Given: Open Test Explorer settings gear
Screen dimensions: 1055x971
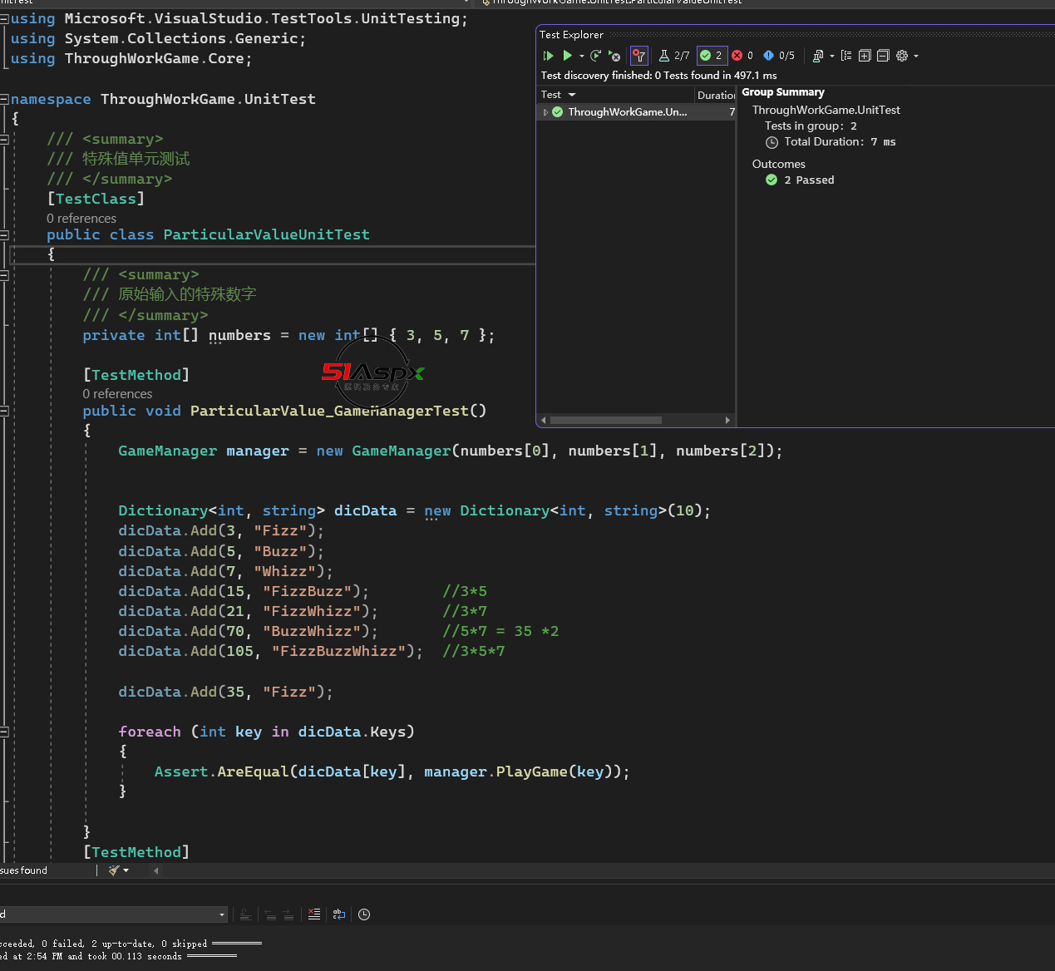Looking at the screenshot, I should pos(902,56).
